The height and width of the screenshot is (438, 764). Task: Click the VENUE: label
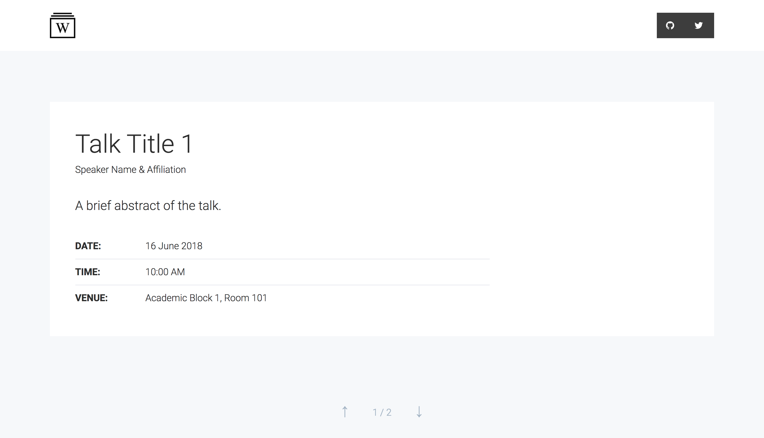pyautogui.click(x=92, y=298)
